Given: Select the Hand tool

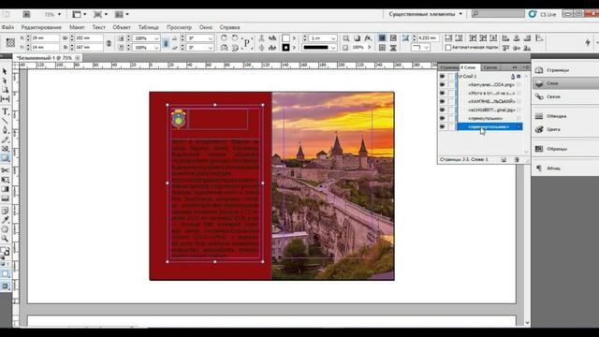Looking at the screenshot, I should coord(5,229).
